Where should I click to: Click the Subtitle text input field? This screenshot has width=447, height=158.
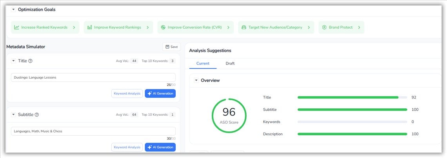click(93, 131)
